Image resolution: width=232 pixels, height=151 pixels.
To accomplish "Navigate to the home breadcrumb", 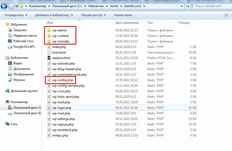I will pyautogui.click(x=114, y=6).
